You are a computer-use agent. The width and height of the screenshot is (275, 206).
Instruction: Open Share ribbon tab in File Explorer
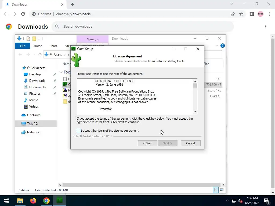(x=53, y=46)
